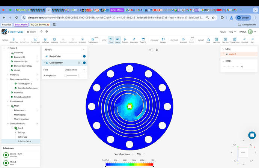The width and height of the screenshot is (259, 168).
Task: Select the Cutting Plane tool
Action: coord(13,40)
